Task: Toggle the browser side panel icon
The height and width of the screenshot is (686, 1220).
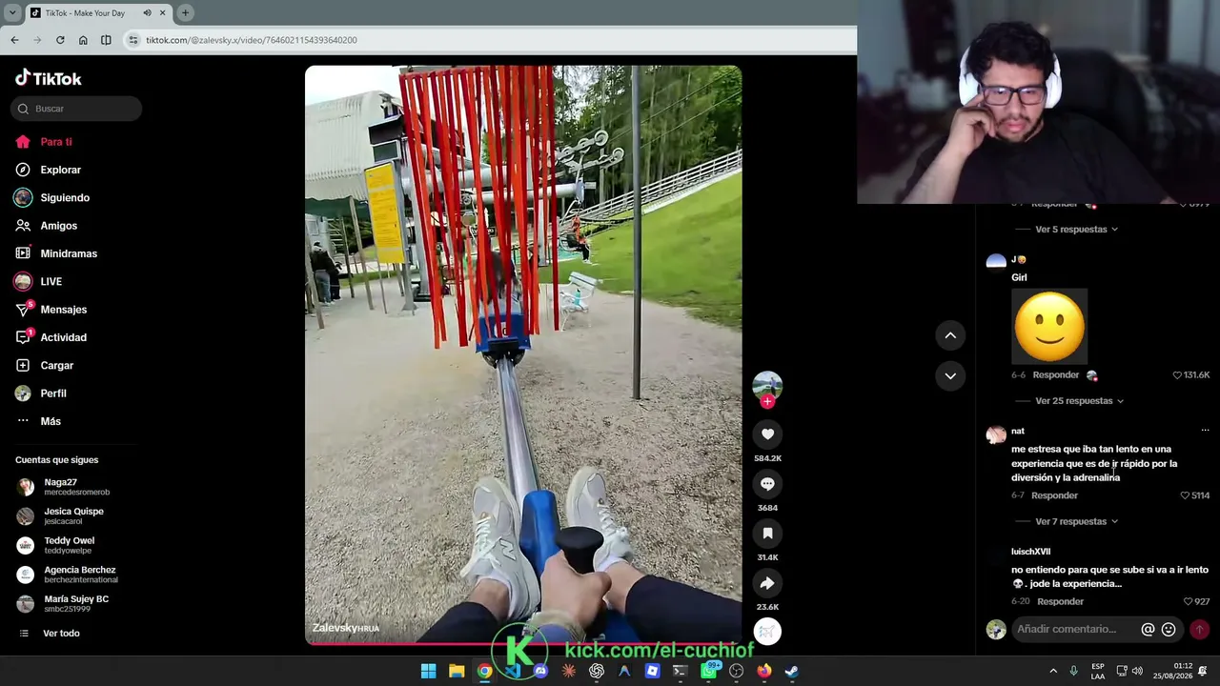Action: [106, 40]
